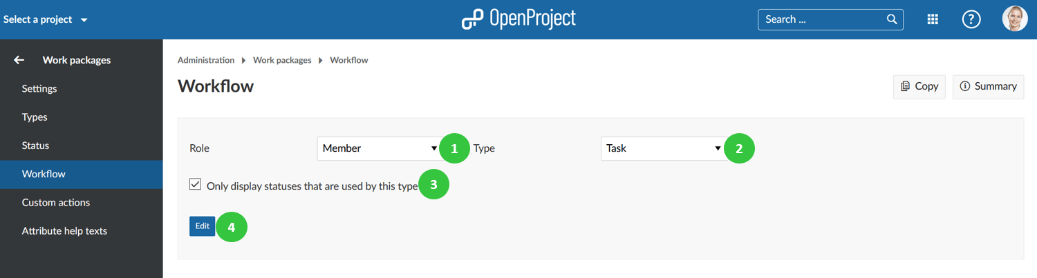
Task: Go to Status in the sidebar
Action: click(x=35, y=146)
